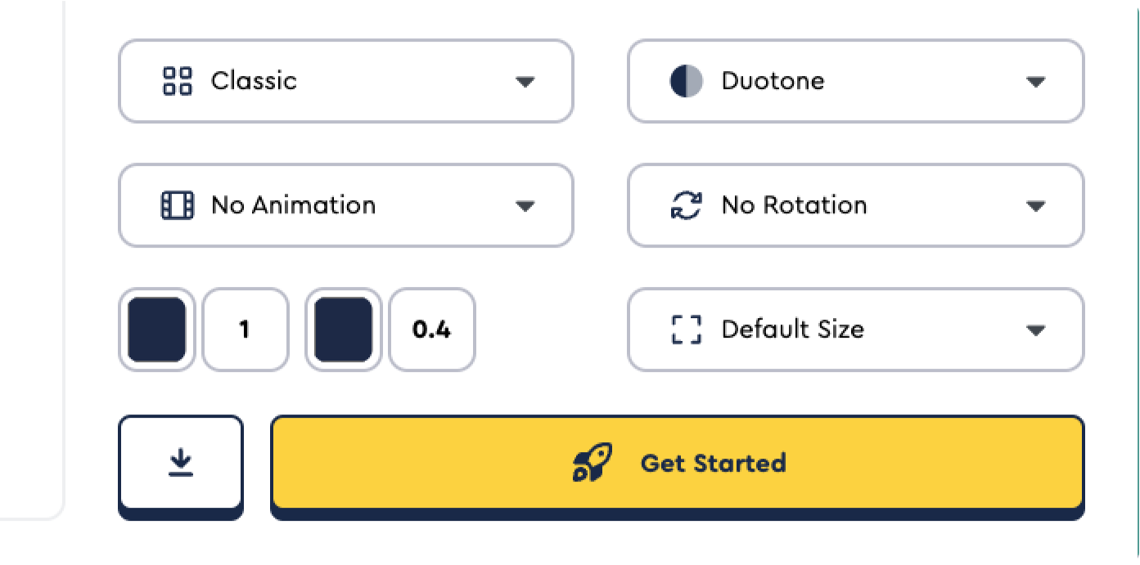1140x565 pixels.
Task: Click the rocket icon on Get Started
Action: [592, 464]
